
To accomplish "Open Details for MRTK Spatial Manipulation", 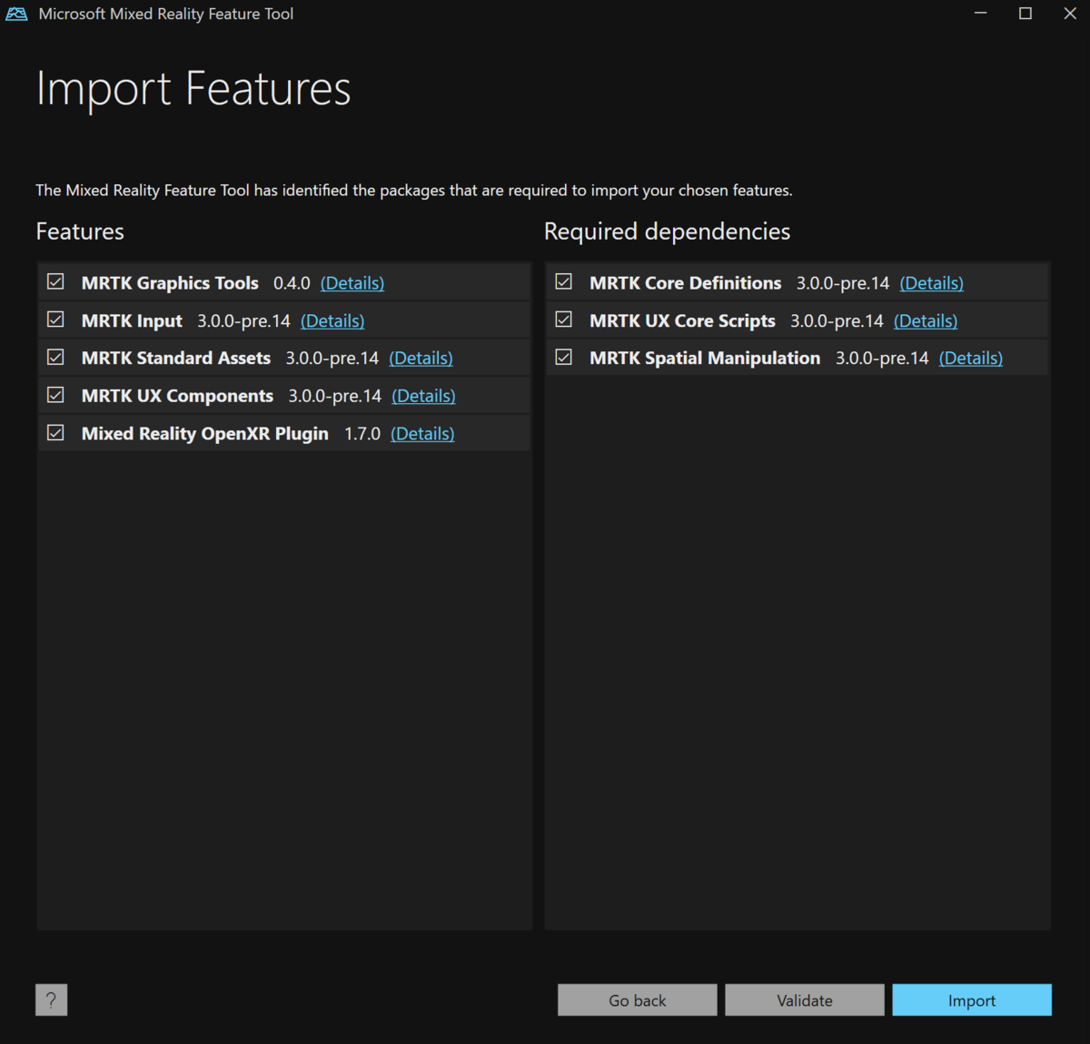I will pos(970,359).
